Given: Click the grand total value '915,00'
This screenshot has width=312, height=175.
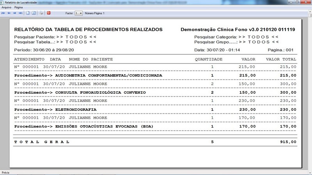Looking at the screenshot, I should click(x=288, y=142).
